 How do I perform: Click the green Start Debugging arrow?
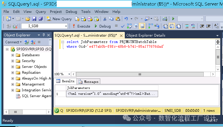pyautogui.click(x=173, y=19)
